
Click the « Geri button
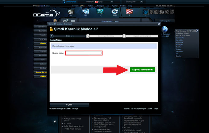[69, 104]
